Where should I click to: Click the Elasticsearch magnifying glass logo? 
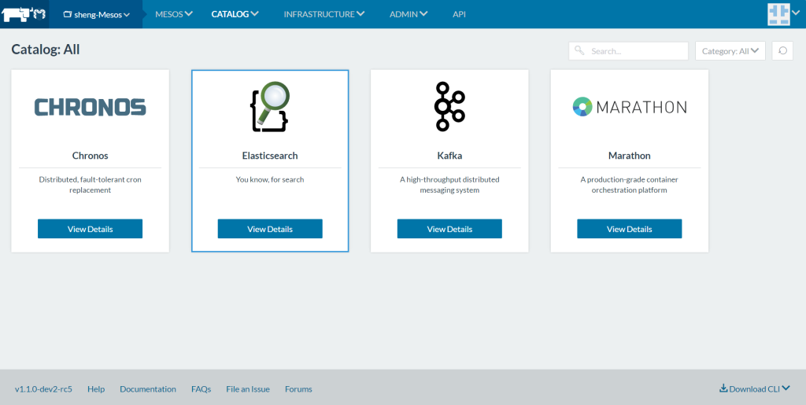point(270,106)
